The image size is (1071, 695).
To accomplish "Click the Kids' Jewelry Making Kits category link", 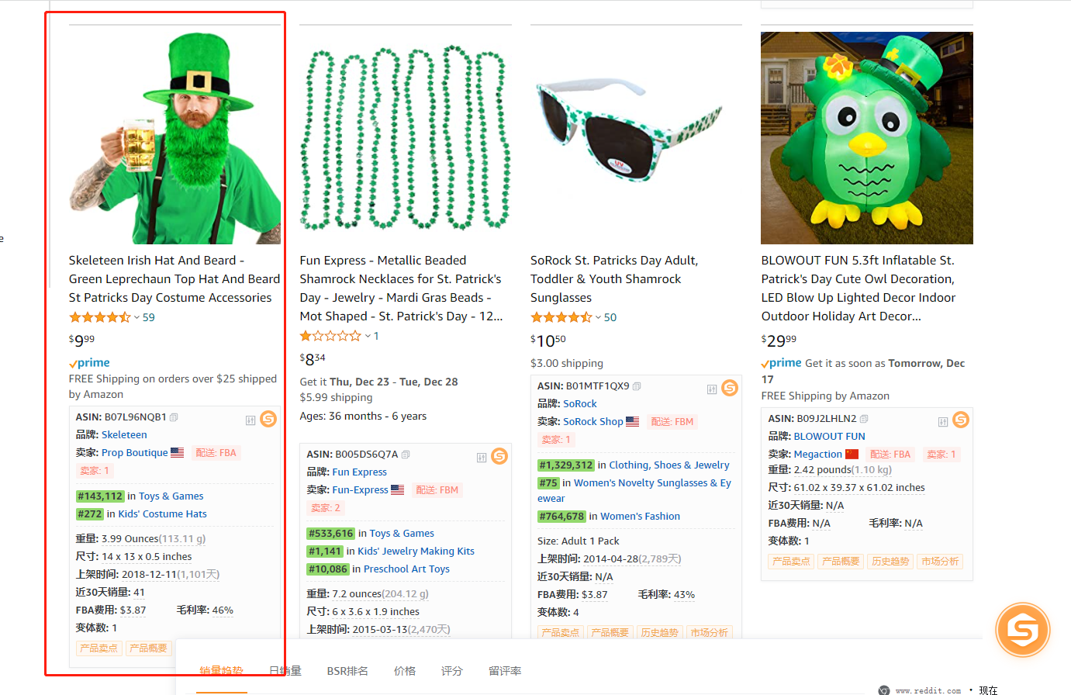I will tap(416, 552).
